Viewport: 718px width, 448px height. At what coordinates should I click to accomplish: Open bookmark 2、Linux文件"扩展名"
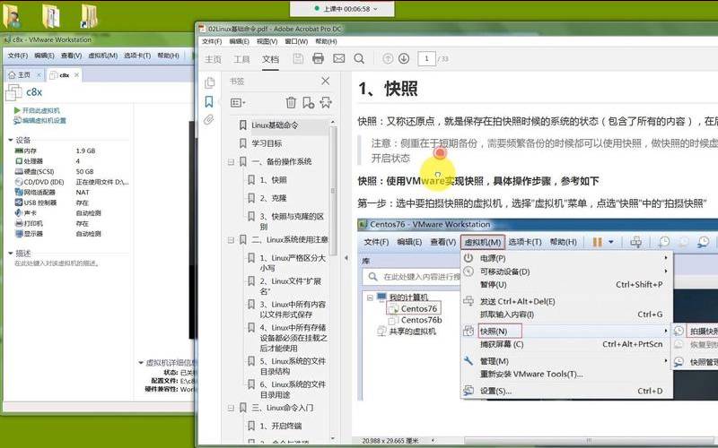[290, 286]
